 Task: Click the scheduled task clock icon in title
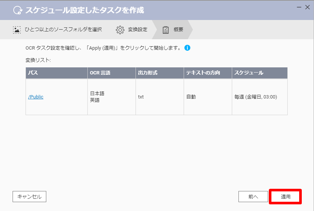[x=18, y=10]
